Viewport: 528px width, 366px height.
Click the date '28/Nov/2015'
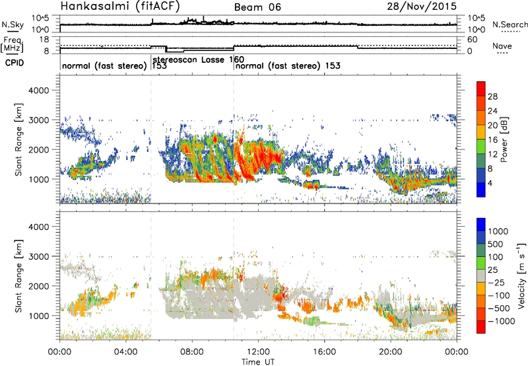pos(422,6)
